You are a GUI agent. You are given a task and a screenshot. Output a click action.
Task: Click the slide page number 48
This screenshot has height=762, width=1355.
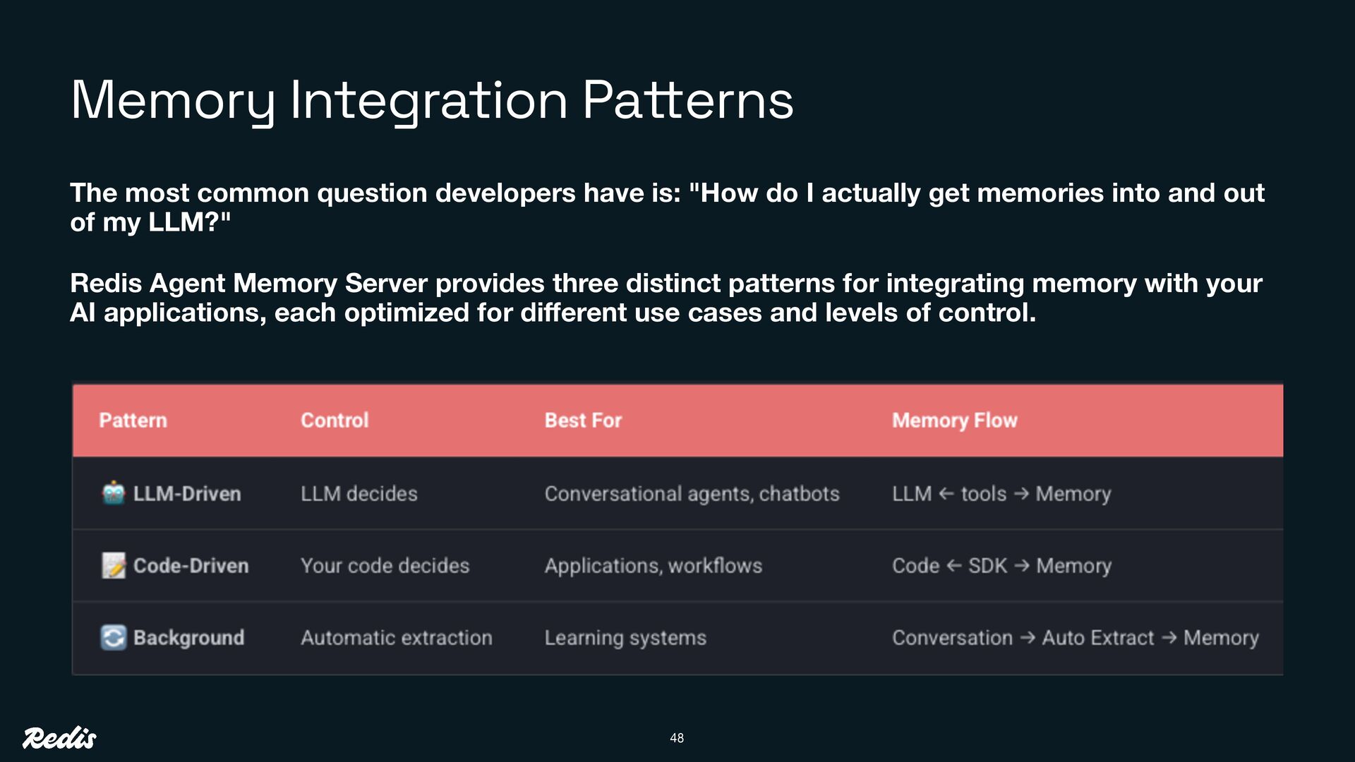677,738
